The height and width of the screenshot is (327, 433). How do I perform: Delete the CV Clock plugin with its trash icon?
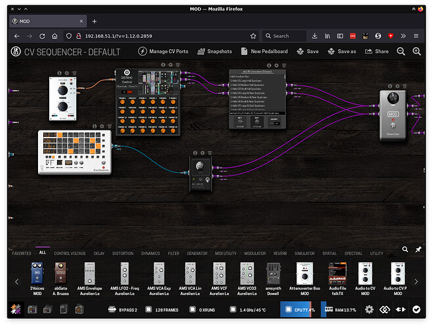point(74,73)
